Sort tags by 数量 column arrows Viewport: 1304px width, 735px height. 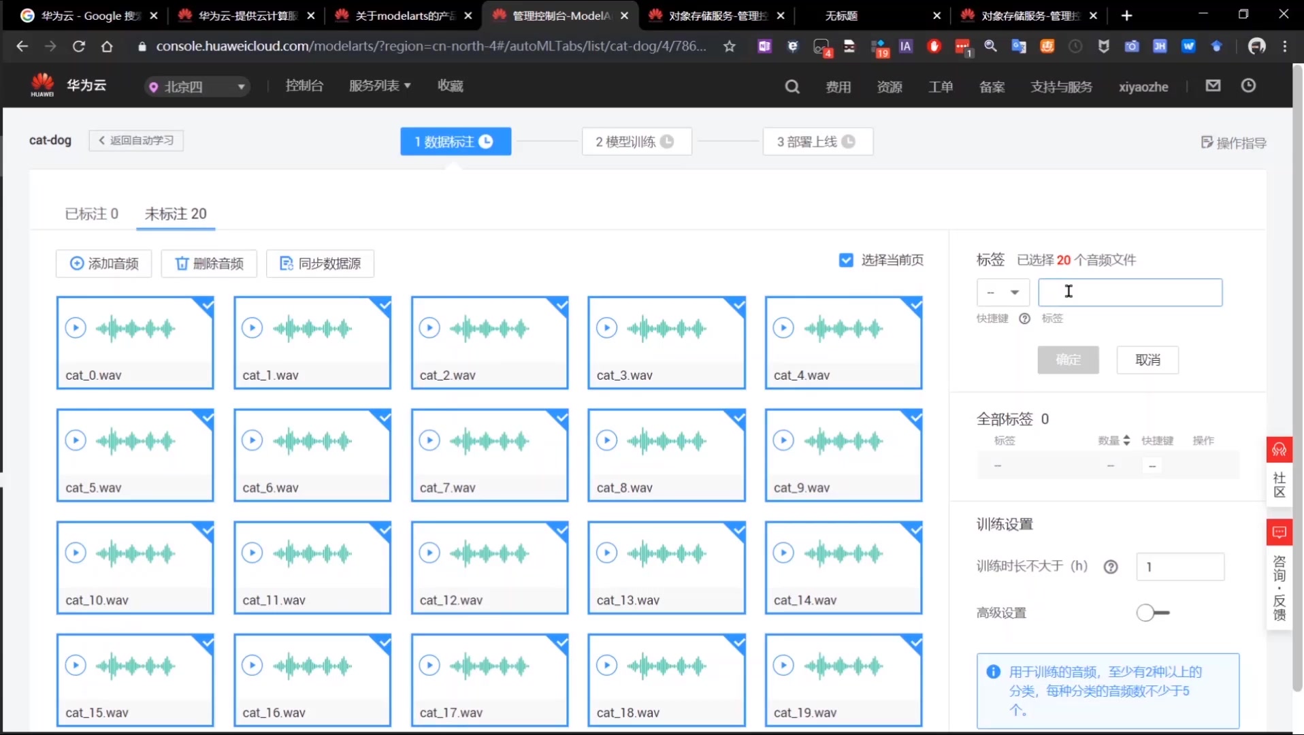click(1126, 440)
